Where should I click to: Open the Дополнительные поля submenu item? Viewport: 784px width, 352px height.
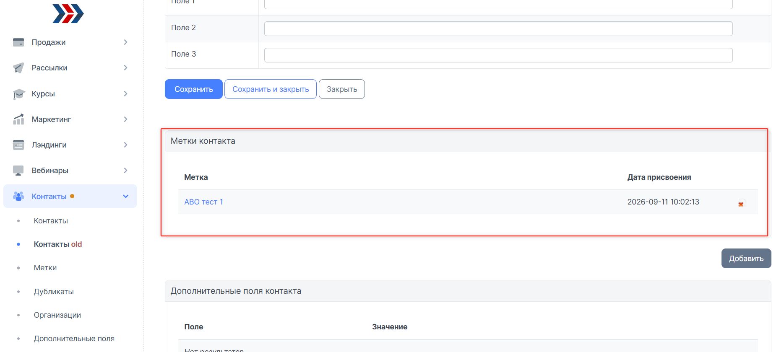pos(74,339)
